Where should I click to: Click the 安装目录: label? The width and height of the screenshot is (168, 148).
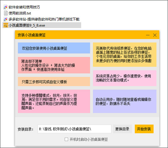[26, 129]
